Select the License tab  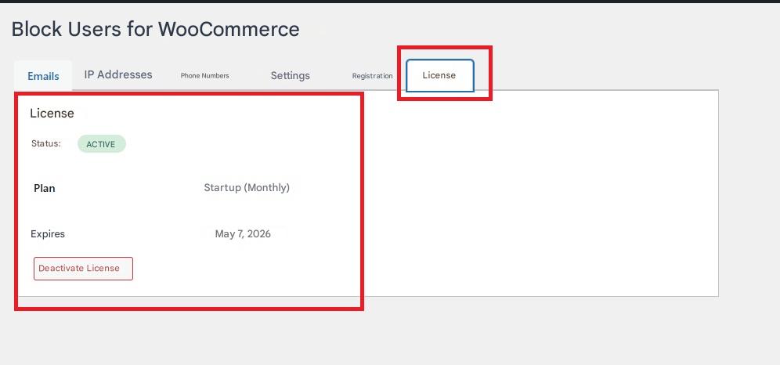pyautogui.click(x=439, y=76)
